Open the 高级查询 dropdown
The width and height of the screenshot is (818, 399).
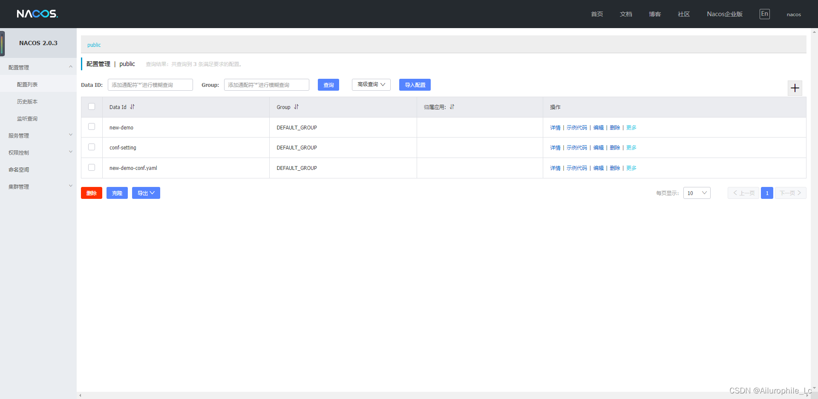[371, 84]
